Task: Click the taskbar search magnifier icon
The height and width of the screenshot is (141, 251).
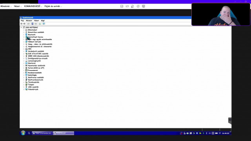Action: [x=29, y=133]
